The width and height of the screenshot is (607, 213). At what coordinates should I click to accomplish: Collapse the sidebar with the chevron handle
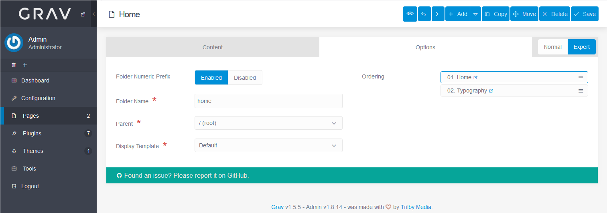coord(93,14)
